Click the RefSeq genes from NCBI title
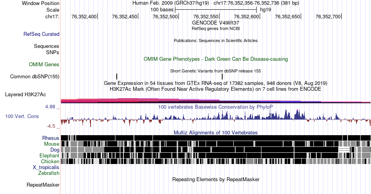 click(216, 28)
